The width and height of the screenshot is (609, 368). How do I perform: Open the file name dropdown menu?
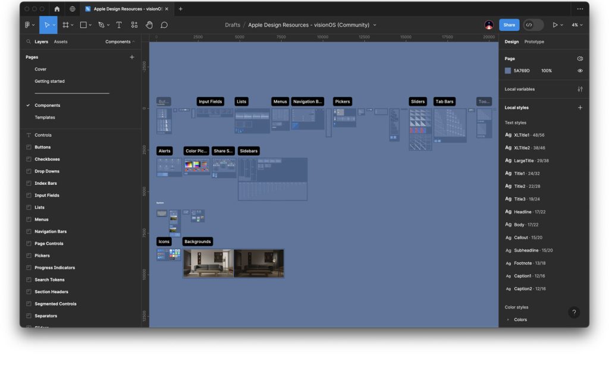click(375, 25)
